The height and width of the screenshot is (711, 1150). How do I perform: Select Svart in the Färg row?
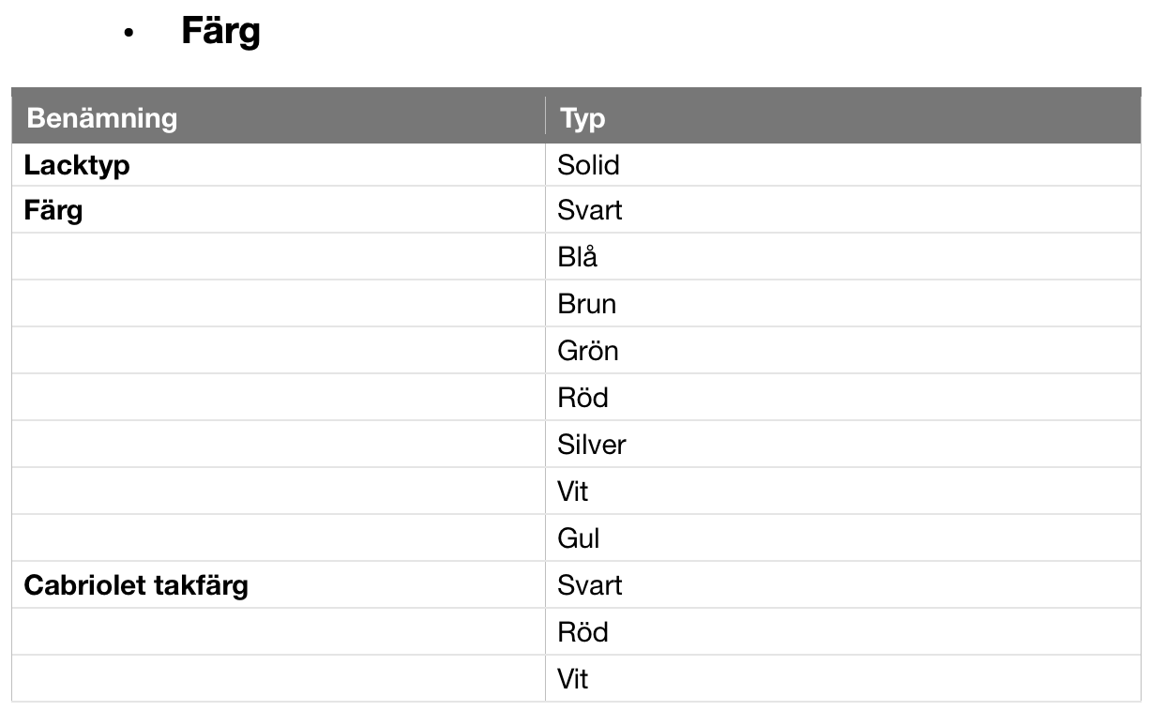pyautogui.click(x=589, y=210)
